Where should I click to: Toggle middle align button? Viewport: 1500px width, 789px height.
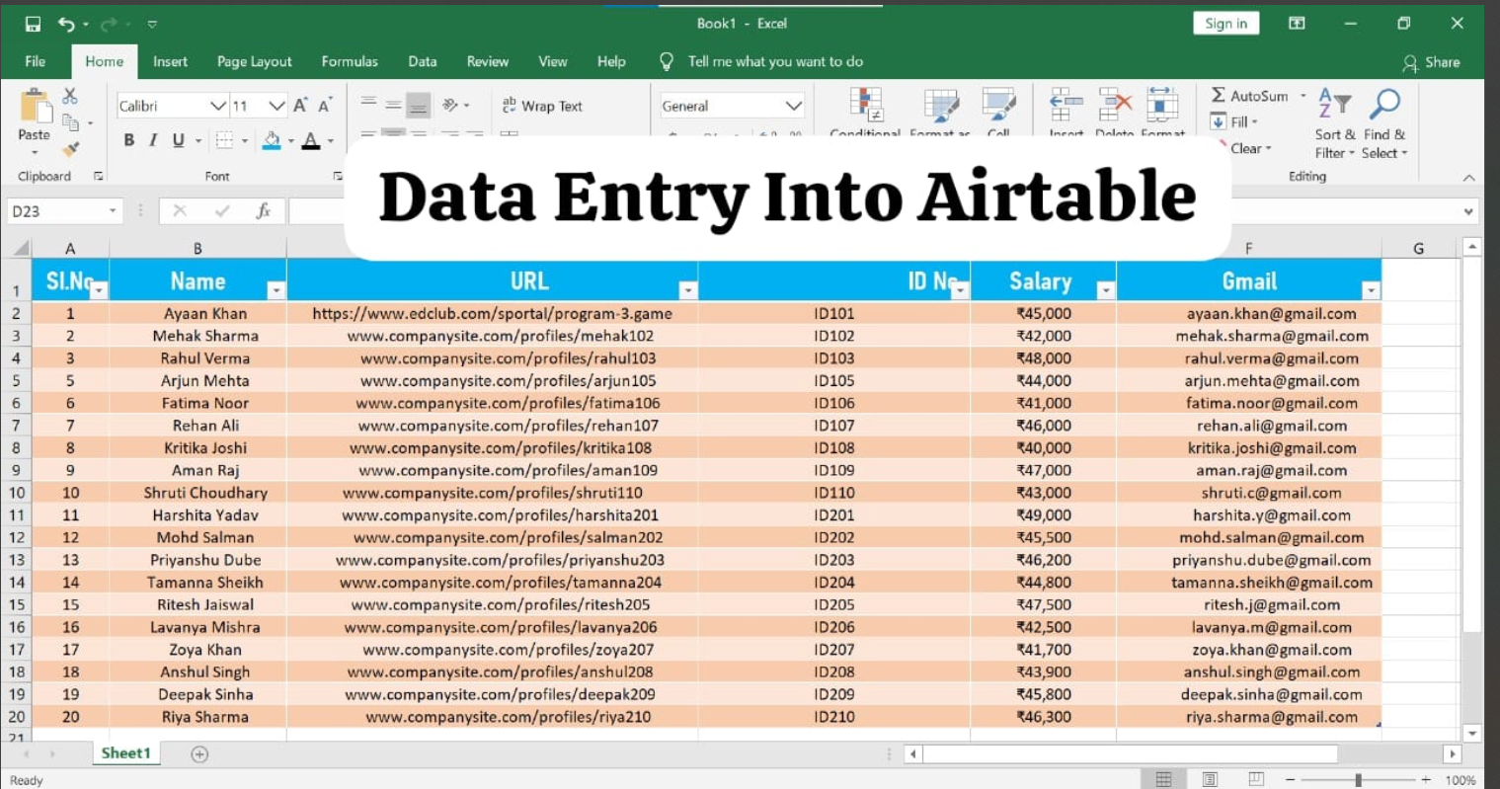pyautogui.click(x=393, y=104)
